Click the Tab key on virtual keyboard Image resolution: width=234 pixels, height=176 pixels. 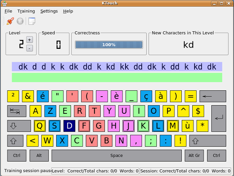17,111
